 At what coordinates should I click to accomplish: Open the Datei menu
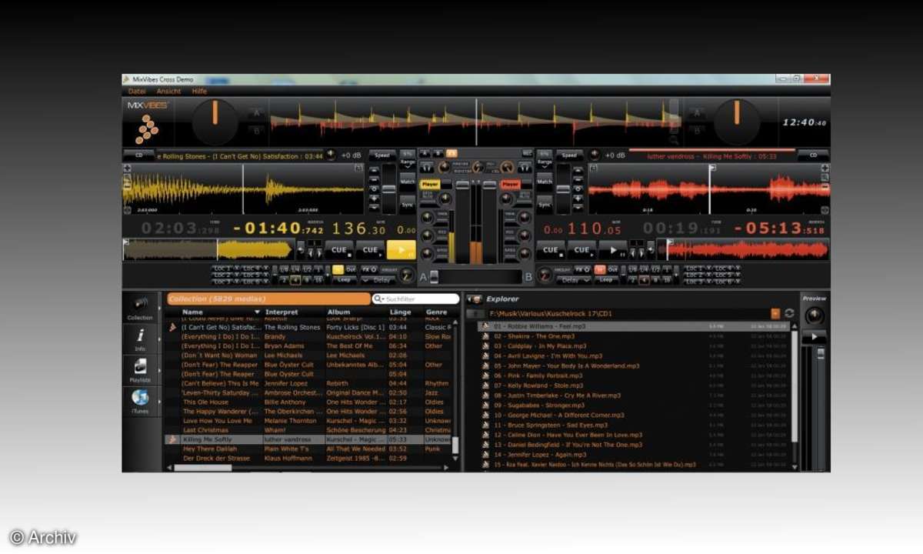pos(138,91)
